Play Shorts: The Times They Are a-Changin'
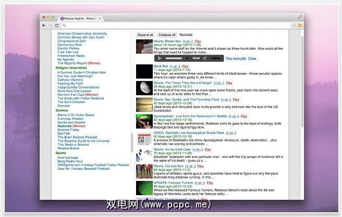The image size is (342, 217). point(229,83)
